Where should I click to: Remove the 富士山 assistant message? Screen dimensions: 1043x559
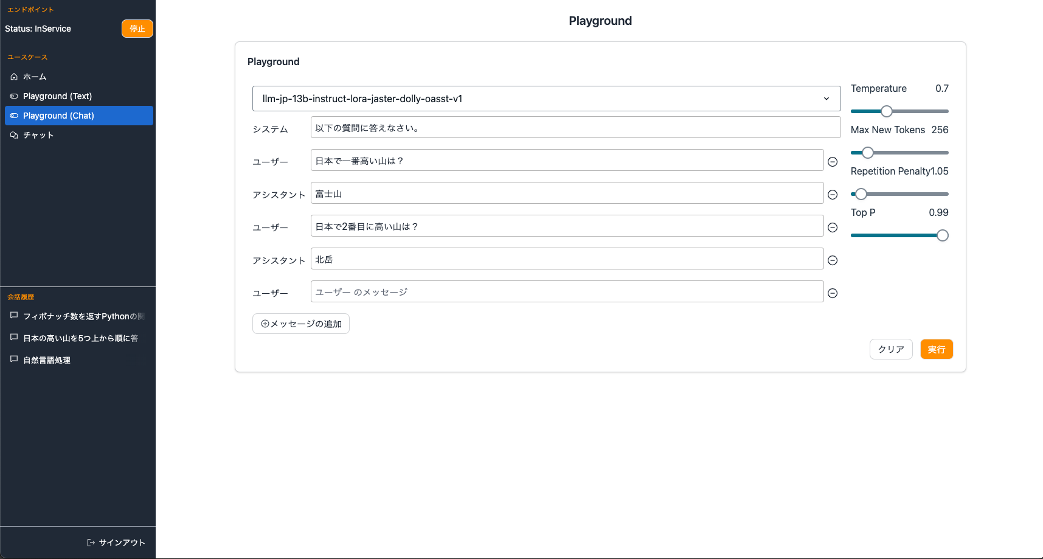[833, 195]
